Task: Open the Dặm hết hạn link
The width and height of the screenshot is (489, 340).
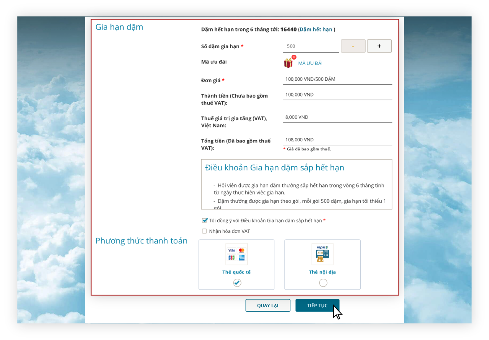Action: pyautogui.click(x=316, y=29)
